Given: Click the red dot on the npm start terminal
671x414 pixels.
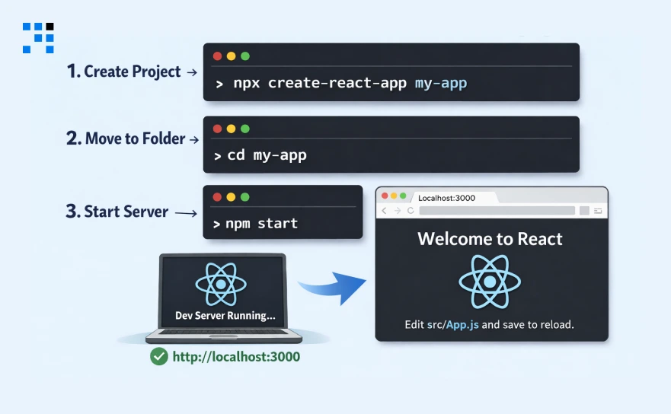Looking at the screenshot, I should (217, 197).
